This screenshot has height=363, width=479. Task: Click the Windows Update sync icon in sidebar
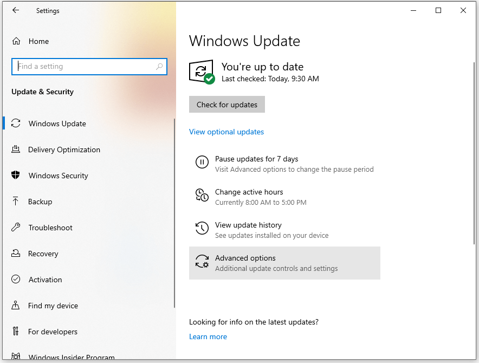coord(16,123)
